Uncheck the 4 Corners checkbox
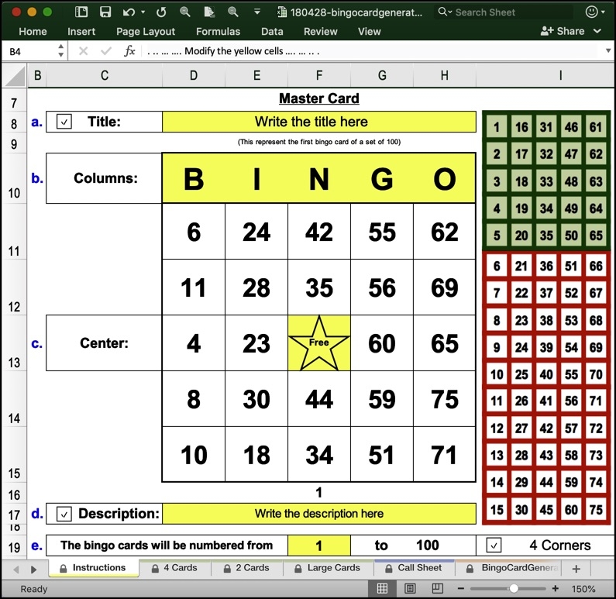 [494, 546]
